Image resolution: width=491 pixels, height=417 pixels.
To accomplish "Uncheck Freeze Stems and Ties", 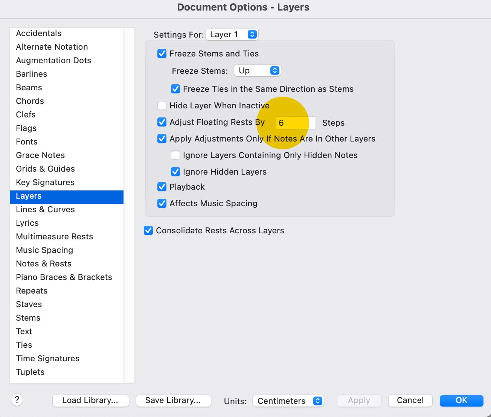I will pyautogui.click(x=162, y=53).
